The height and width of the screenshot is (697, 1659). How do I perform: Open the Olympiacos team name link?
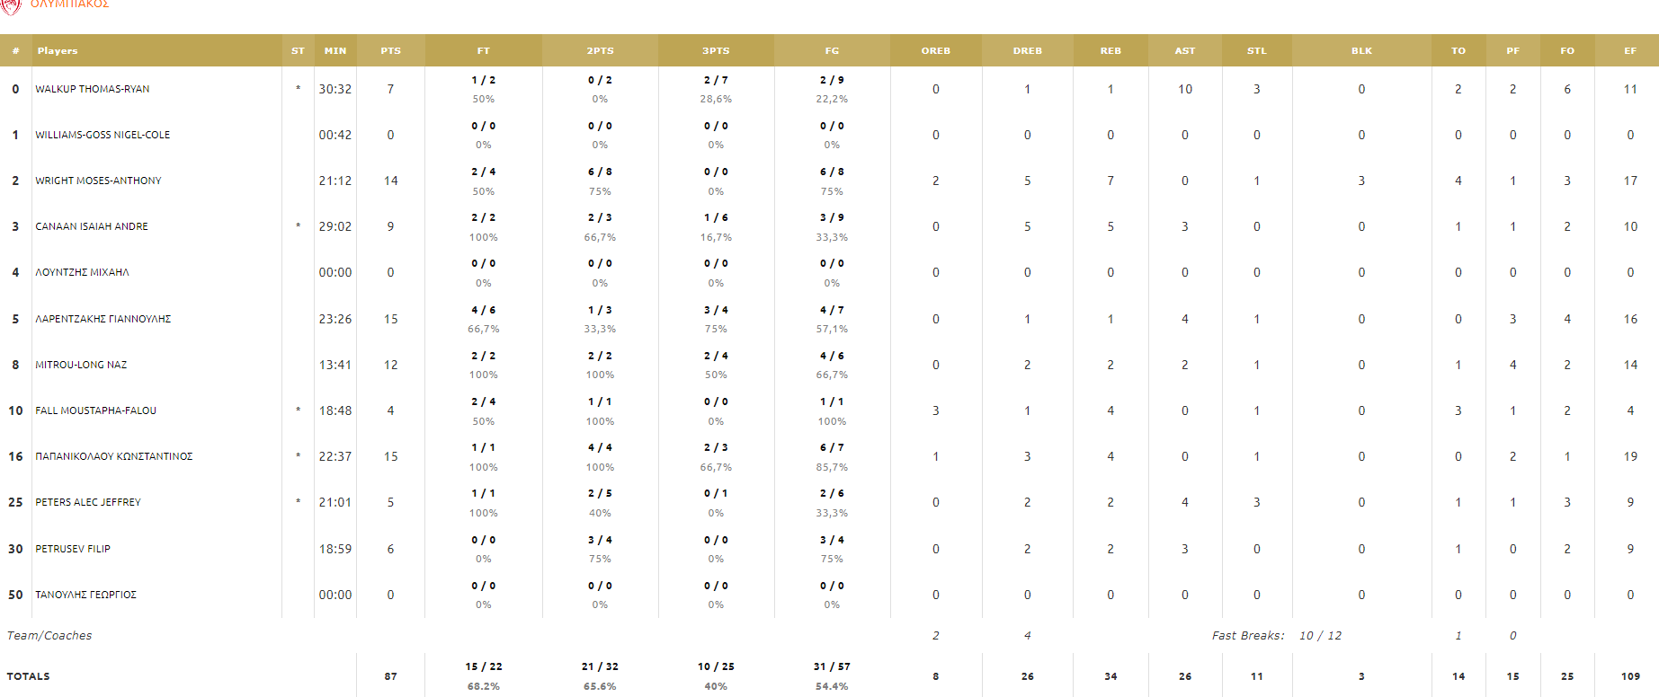click(69, 4)
